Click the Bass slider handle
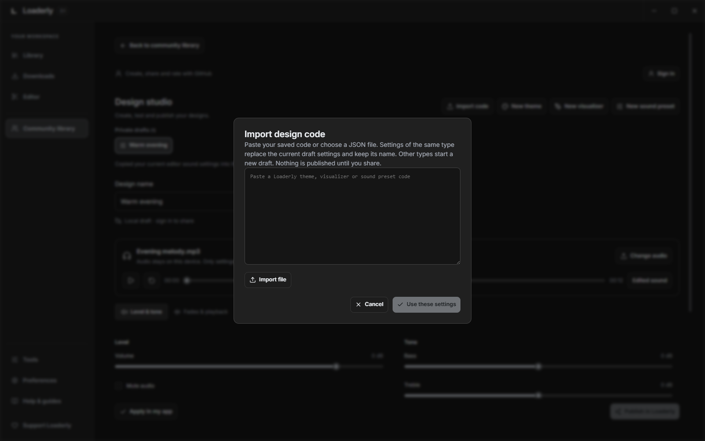 coord(538,366)
